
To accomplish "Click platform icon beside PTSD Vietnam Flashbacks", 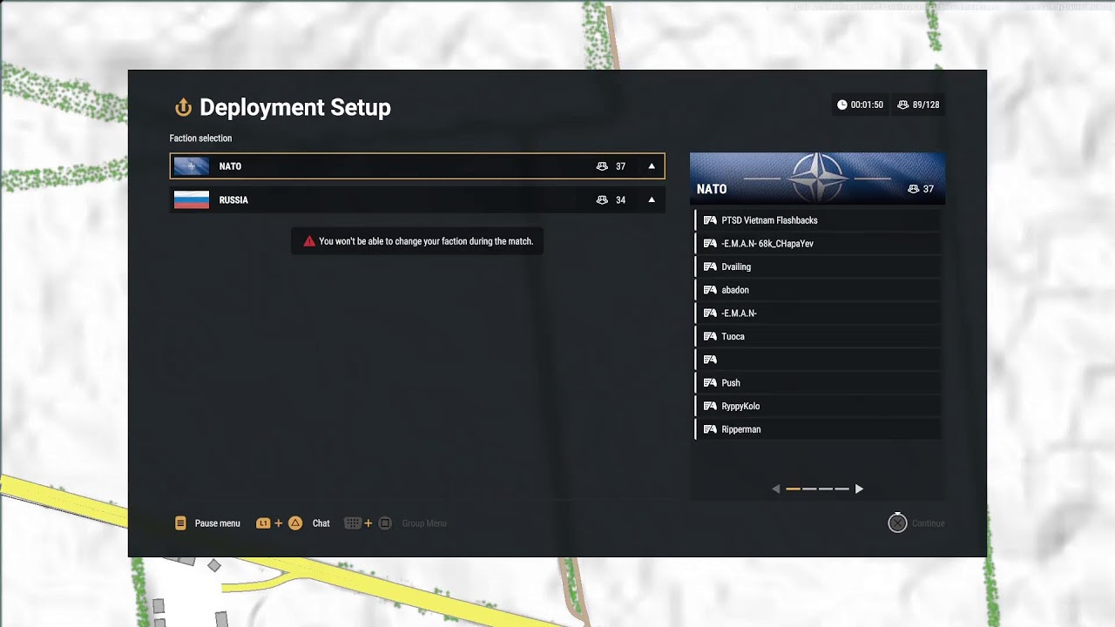I will point(710,220).
